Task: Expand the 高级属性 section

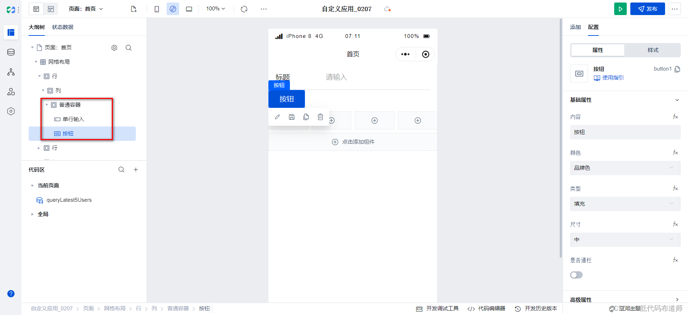Action: pyautogui.click(x=677, y=300)
